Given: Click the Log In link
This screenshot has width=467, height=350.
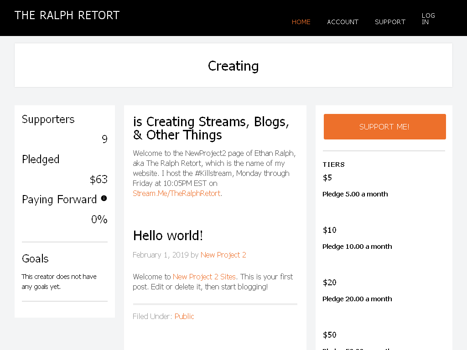Looking at the screenshot, I should (428, 19).
